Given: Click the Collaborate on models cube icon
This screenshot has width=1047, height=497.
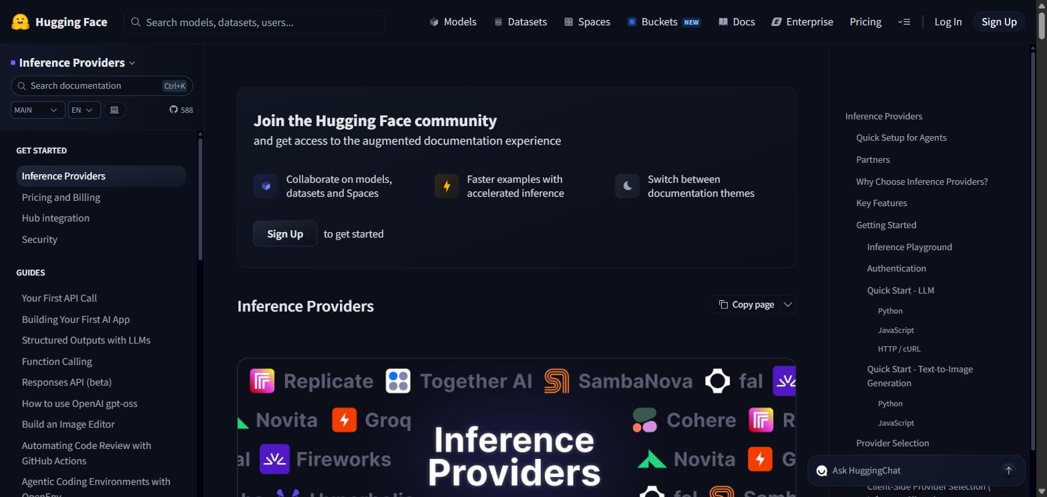Looking at the screenshot, I should pos(266,186).
